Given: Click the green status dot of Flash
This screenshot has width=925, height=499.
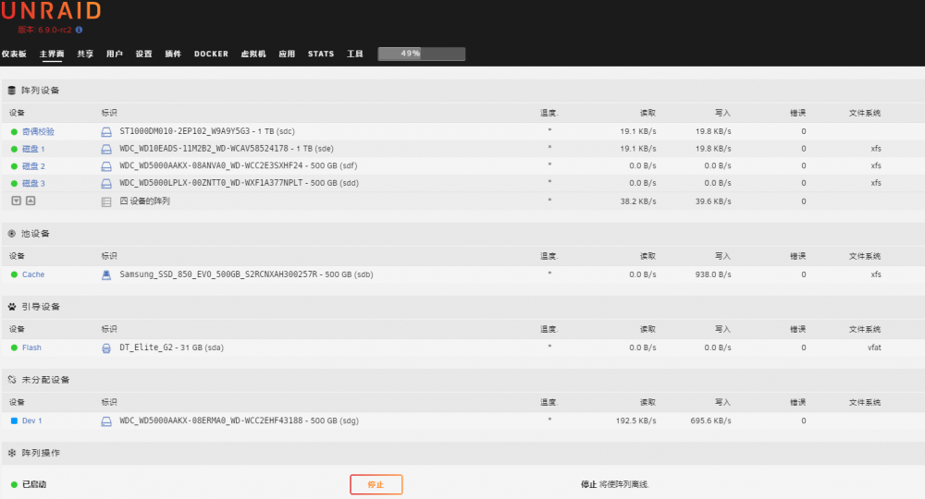Looking at the screenshot, I should (x=14, y=347).
